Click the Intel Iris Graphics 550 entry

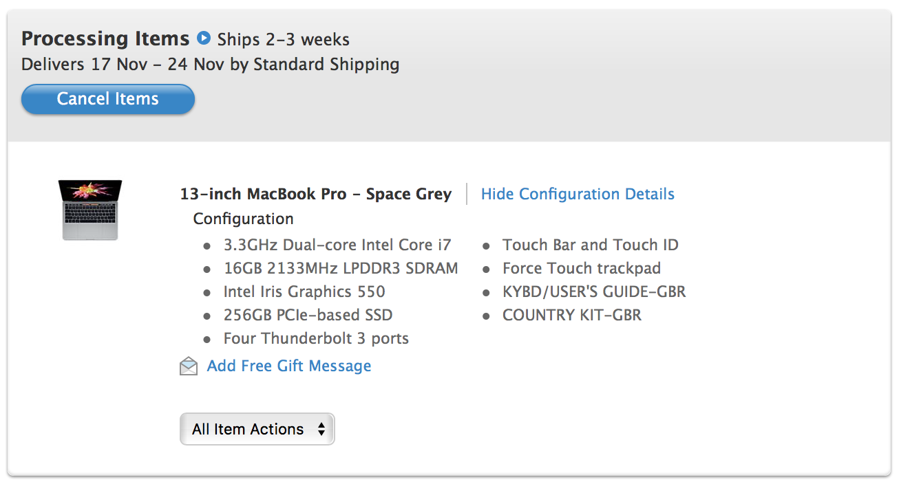point(304,292)
